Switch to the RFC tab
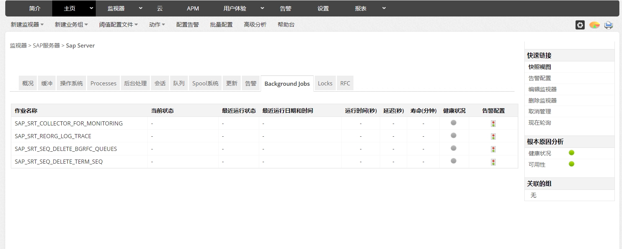 pos(345,83)
